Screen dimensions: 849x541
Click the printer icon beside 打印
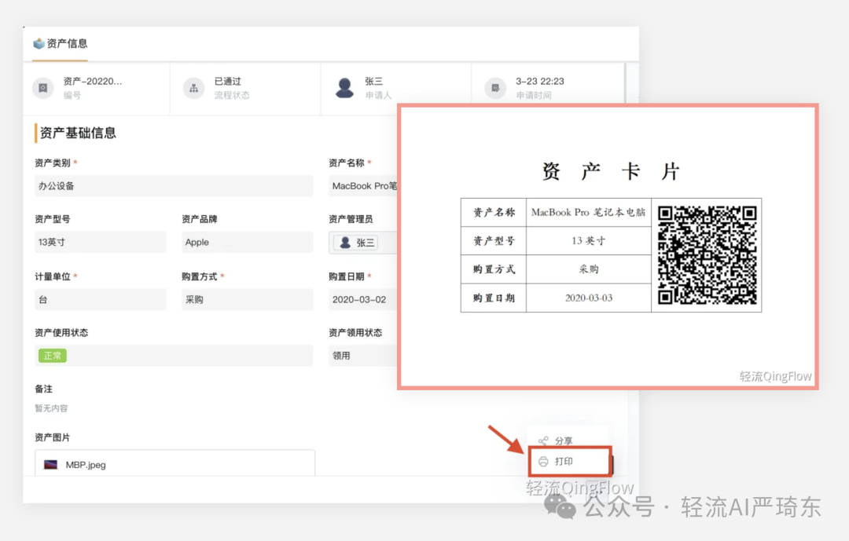pos(543,462)
